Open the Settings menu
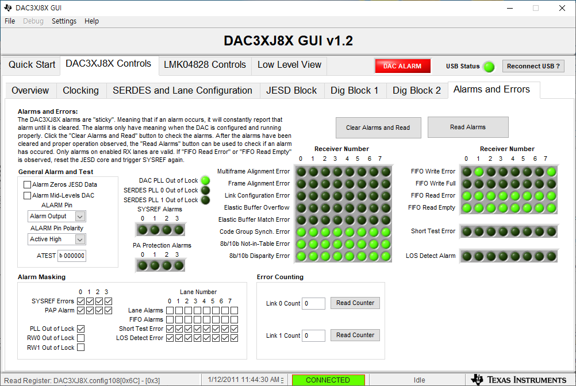576x386 pixels. [x=64, y=21]
